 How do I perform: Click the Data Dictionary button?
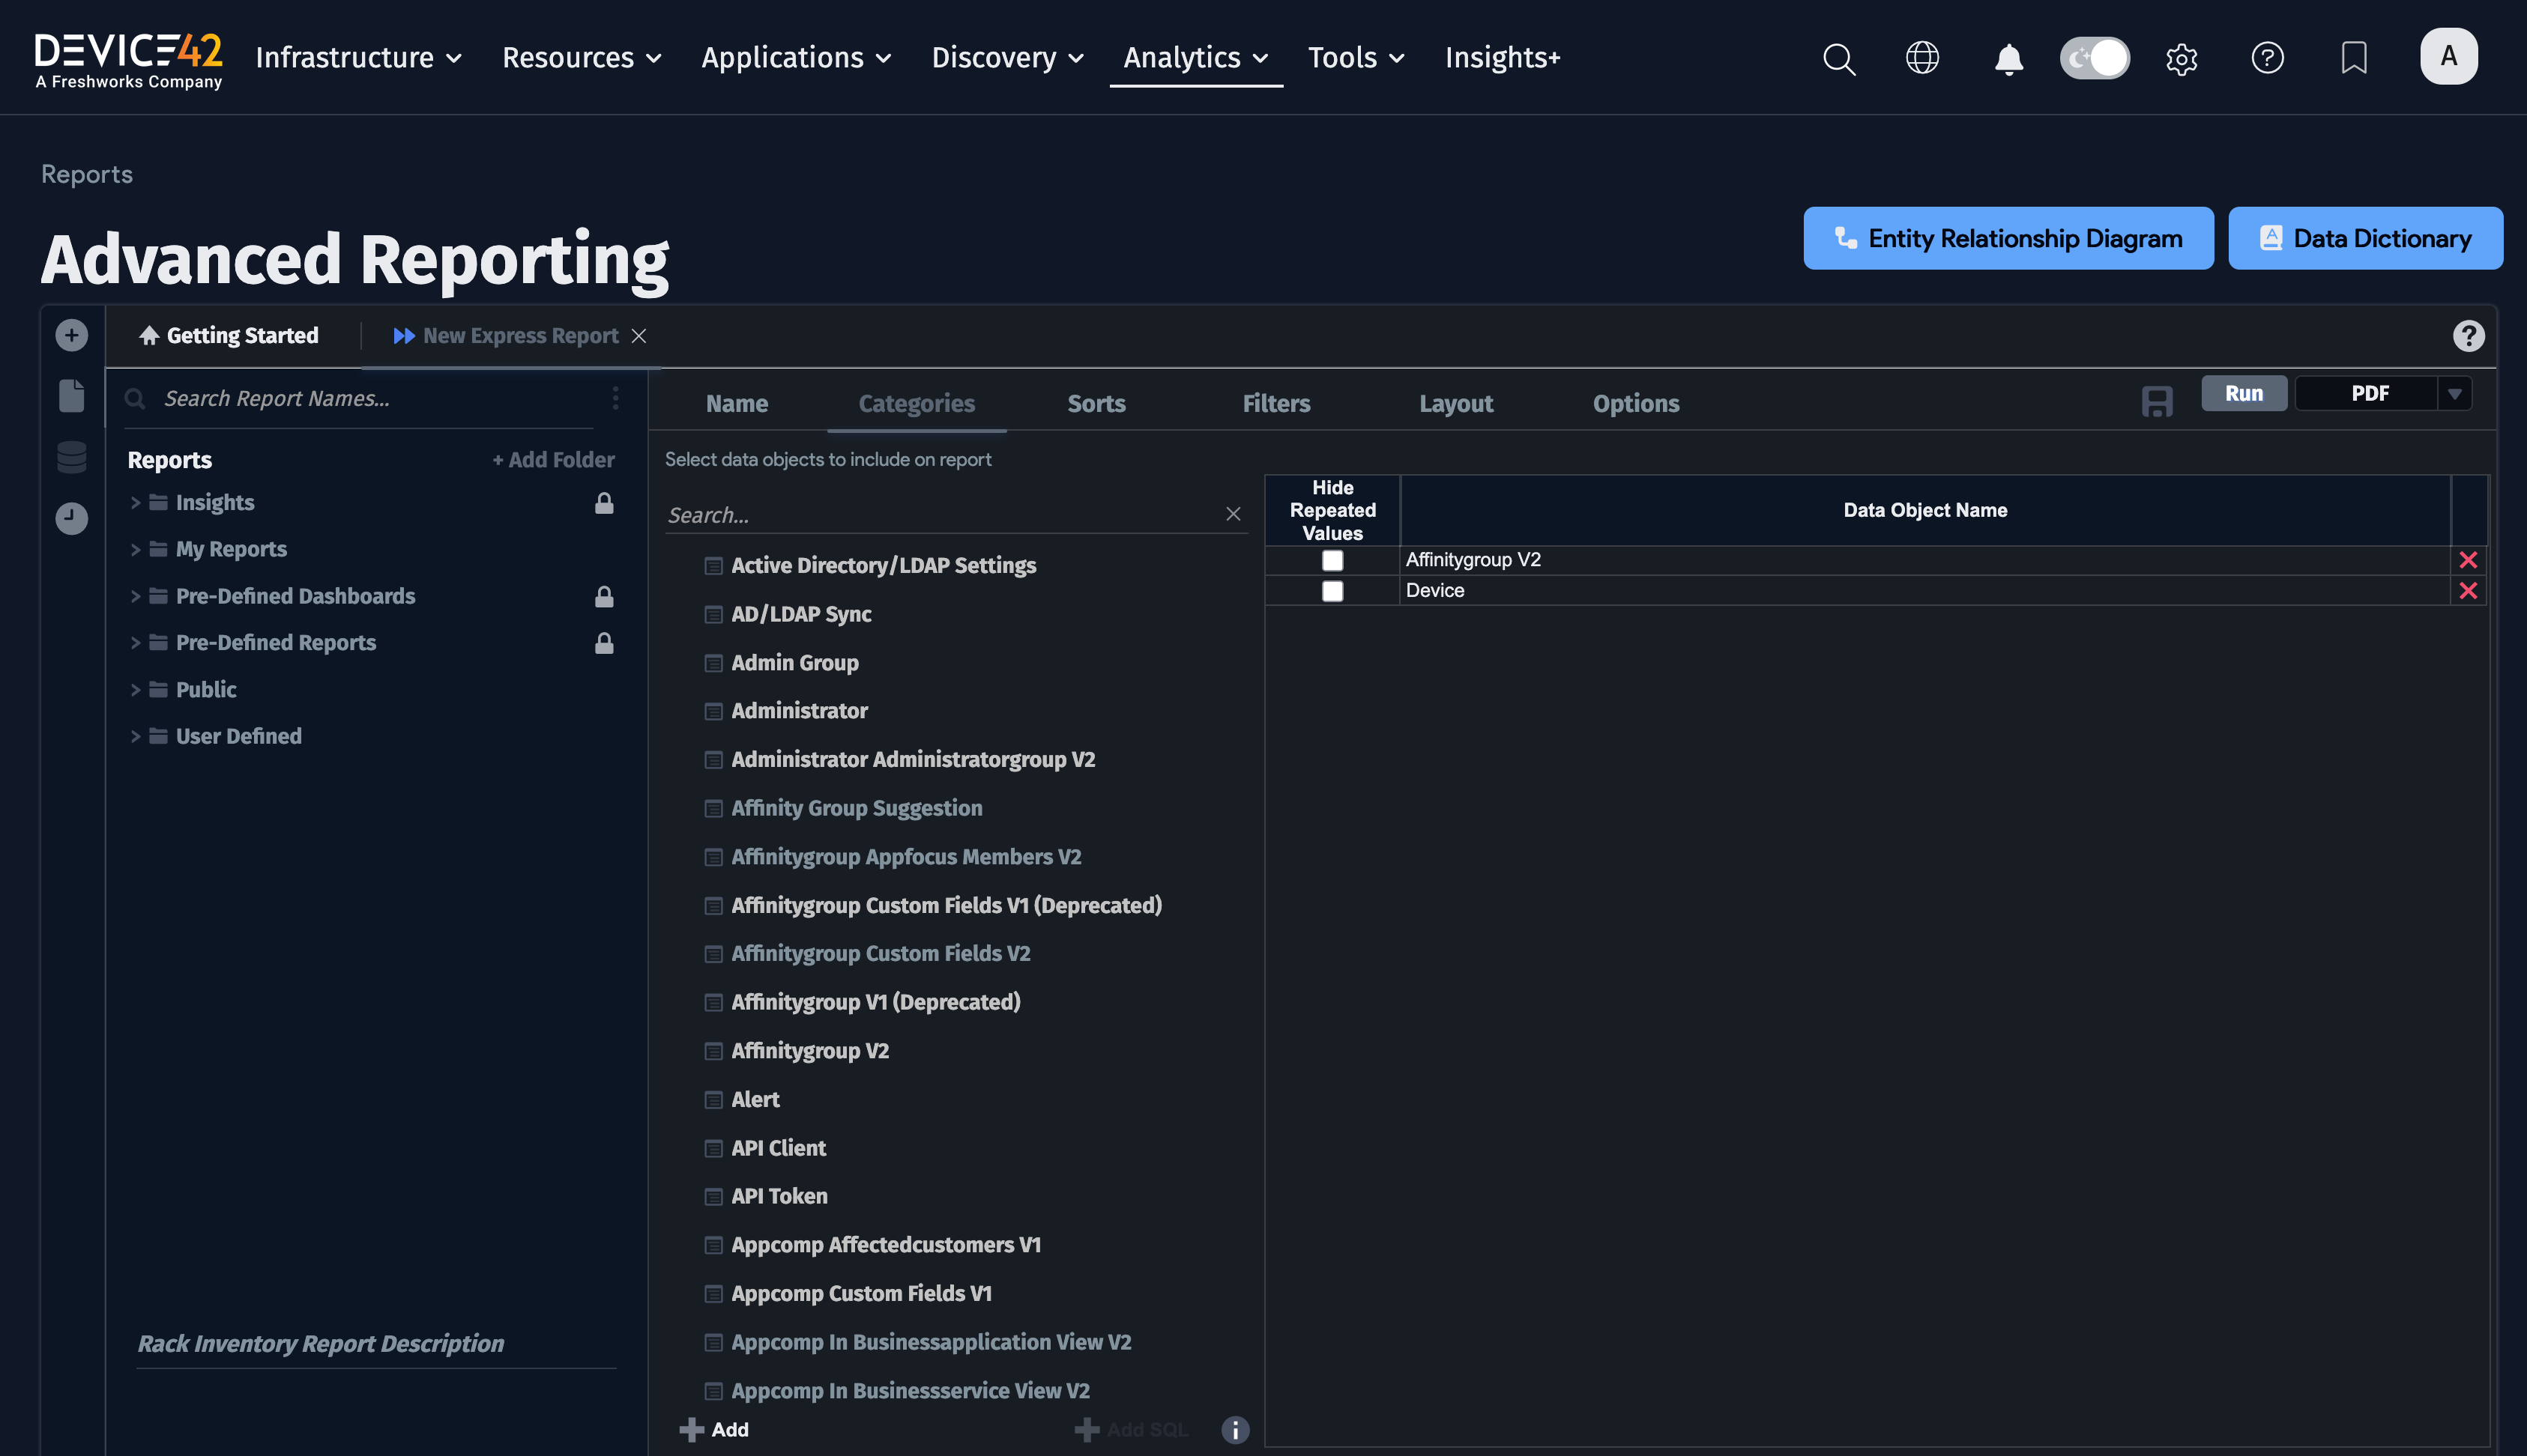coord(2365,238)
